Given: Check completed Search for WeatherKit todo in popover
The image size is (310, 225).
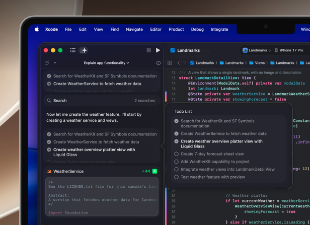Looking at the screenshot, I should click(176, 121).
